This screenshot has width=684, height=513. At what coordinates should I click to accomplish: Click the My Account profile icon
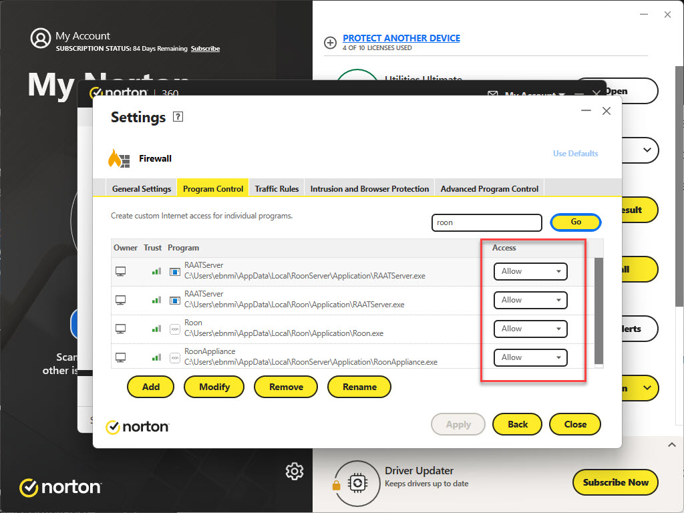point(41,38)
